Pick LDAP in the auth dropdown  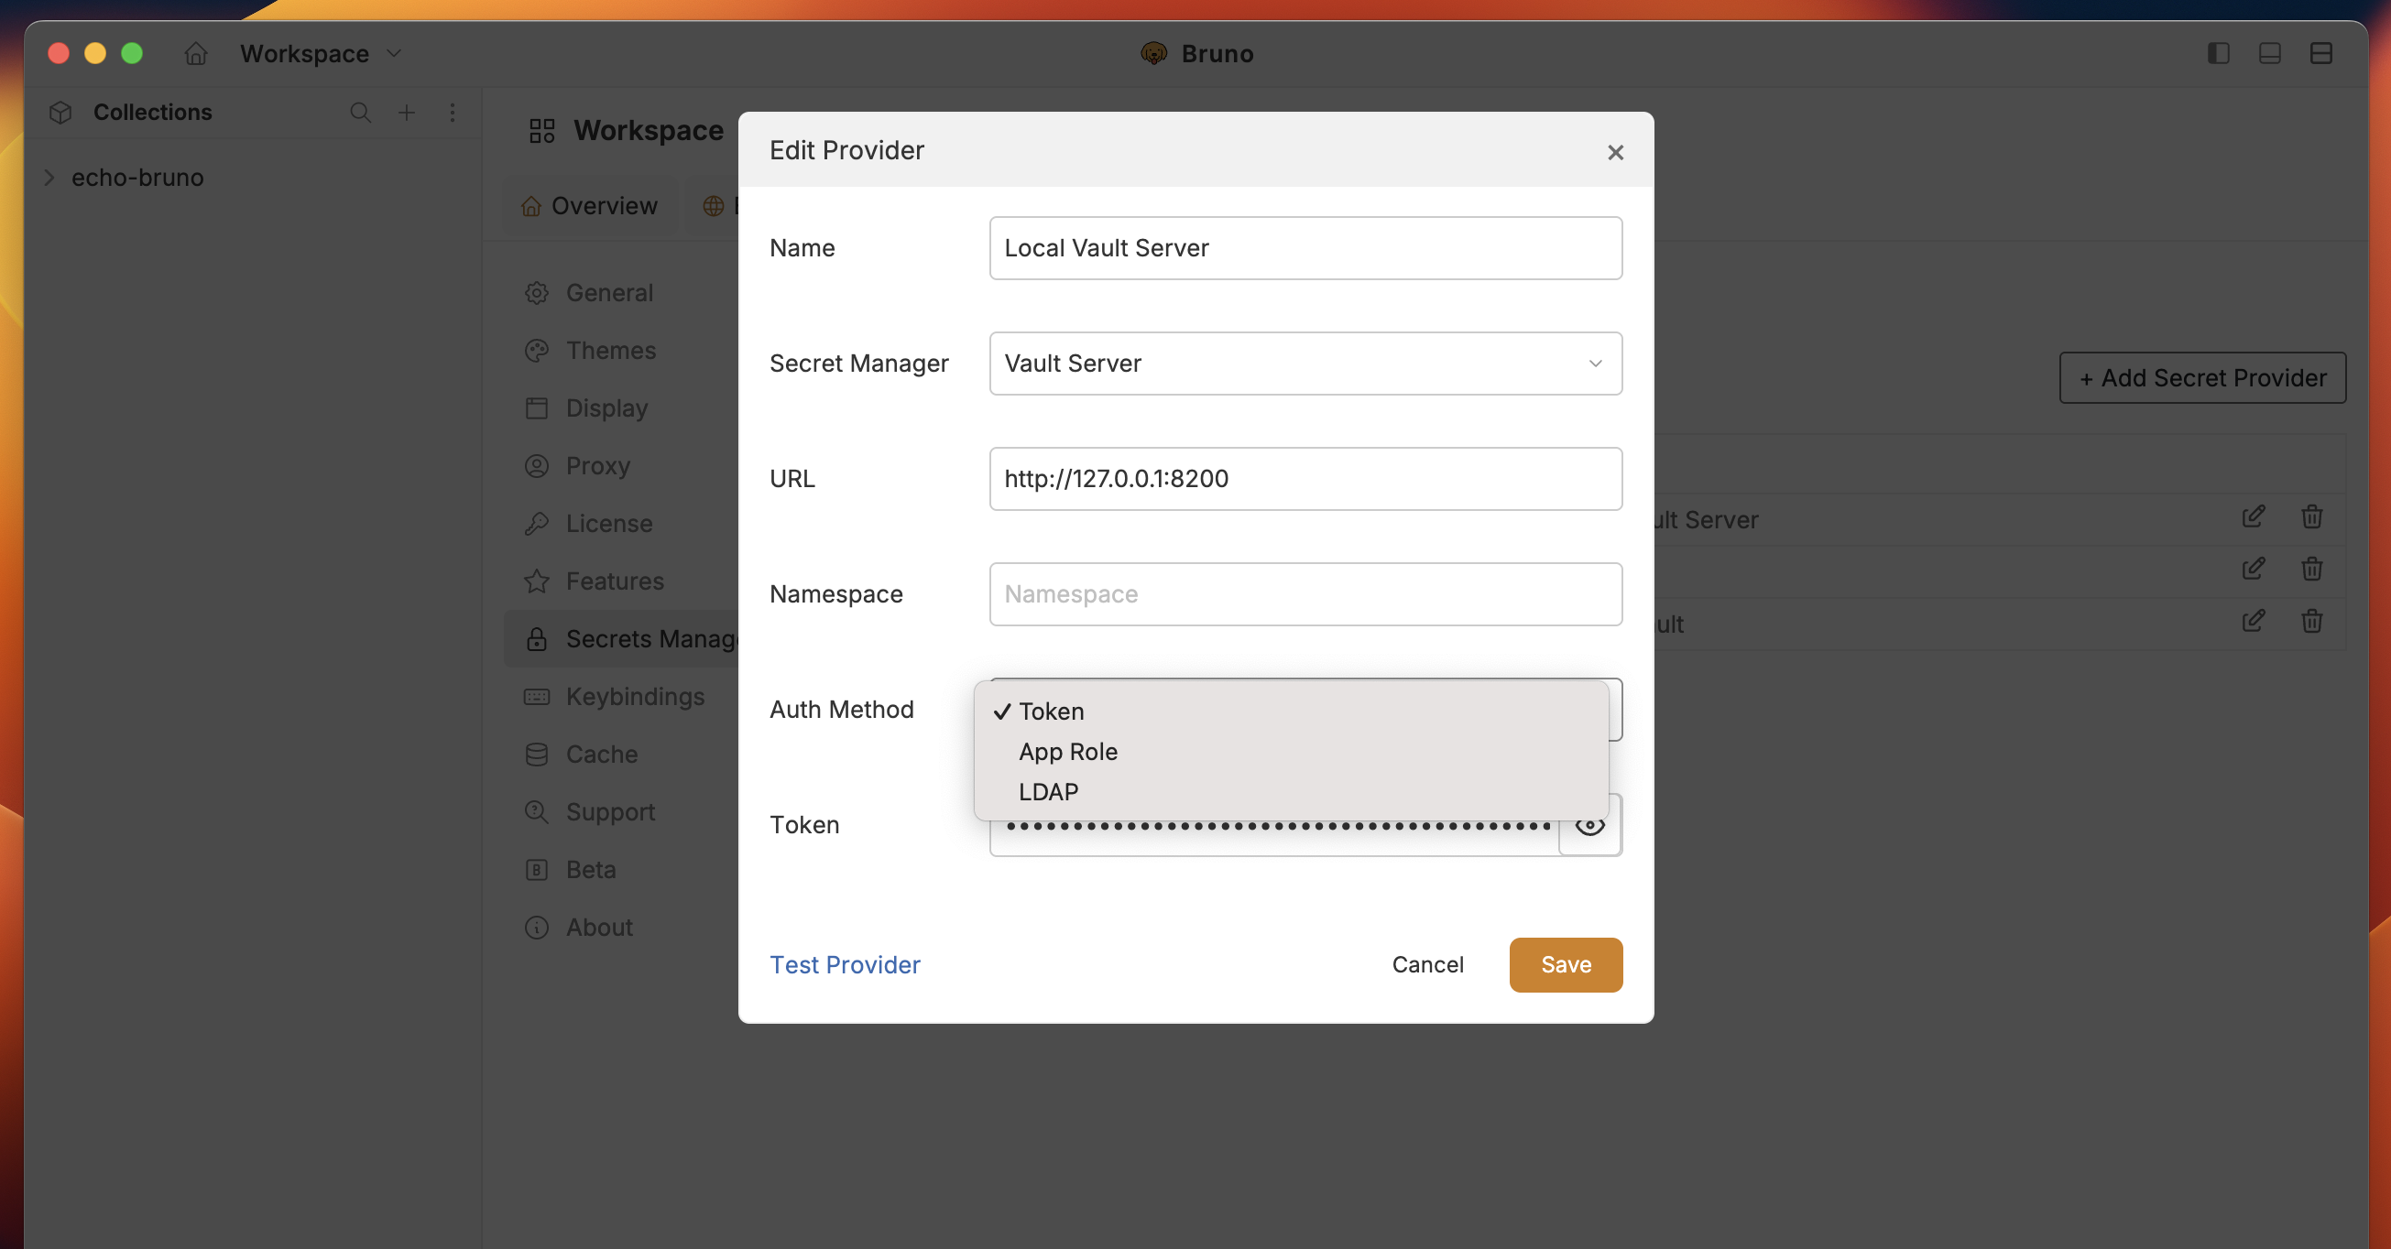click(x=1048, y=791)
